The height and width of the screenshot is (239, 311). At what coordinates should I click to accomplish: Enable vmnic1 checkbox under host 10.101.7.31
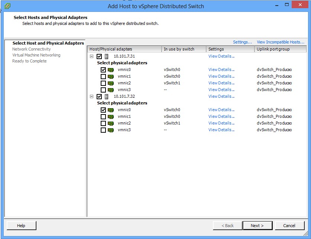tap(103, 77)
